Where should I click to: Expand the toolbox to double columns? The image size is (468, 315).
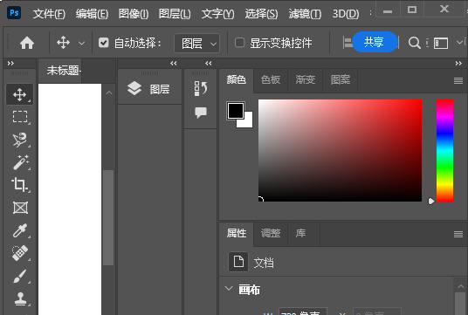pos(10,63)
